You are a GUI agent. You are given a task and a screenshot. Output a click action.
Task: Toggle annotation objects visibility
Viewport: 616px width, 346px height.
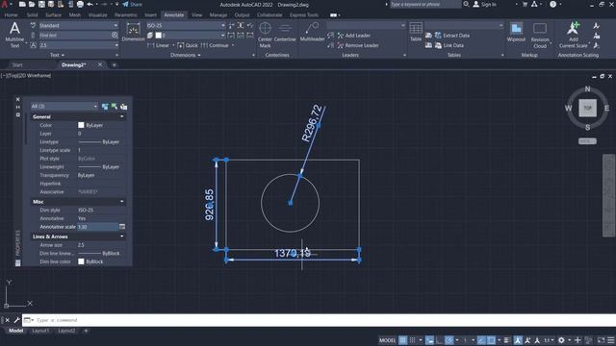[518, 340]
